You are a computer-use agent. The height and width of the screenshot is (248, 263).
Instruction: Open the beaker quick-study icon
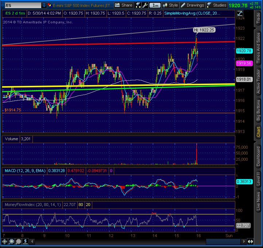point(138,5)
